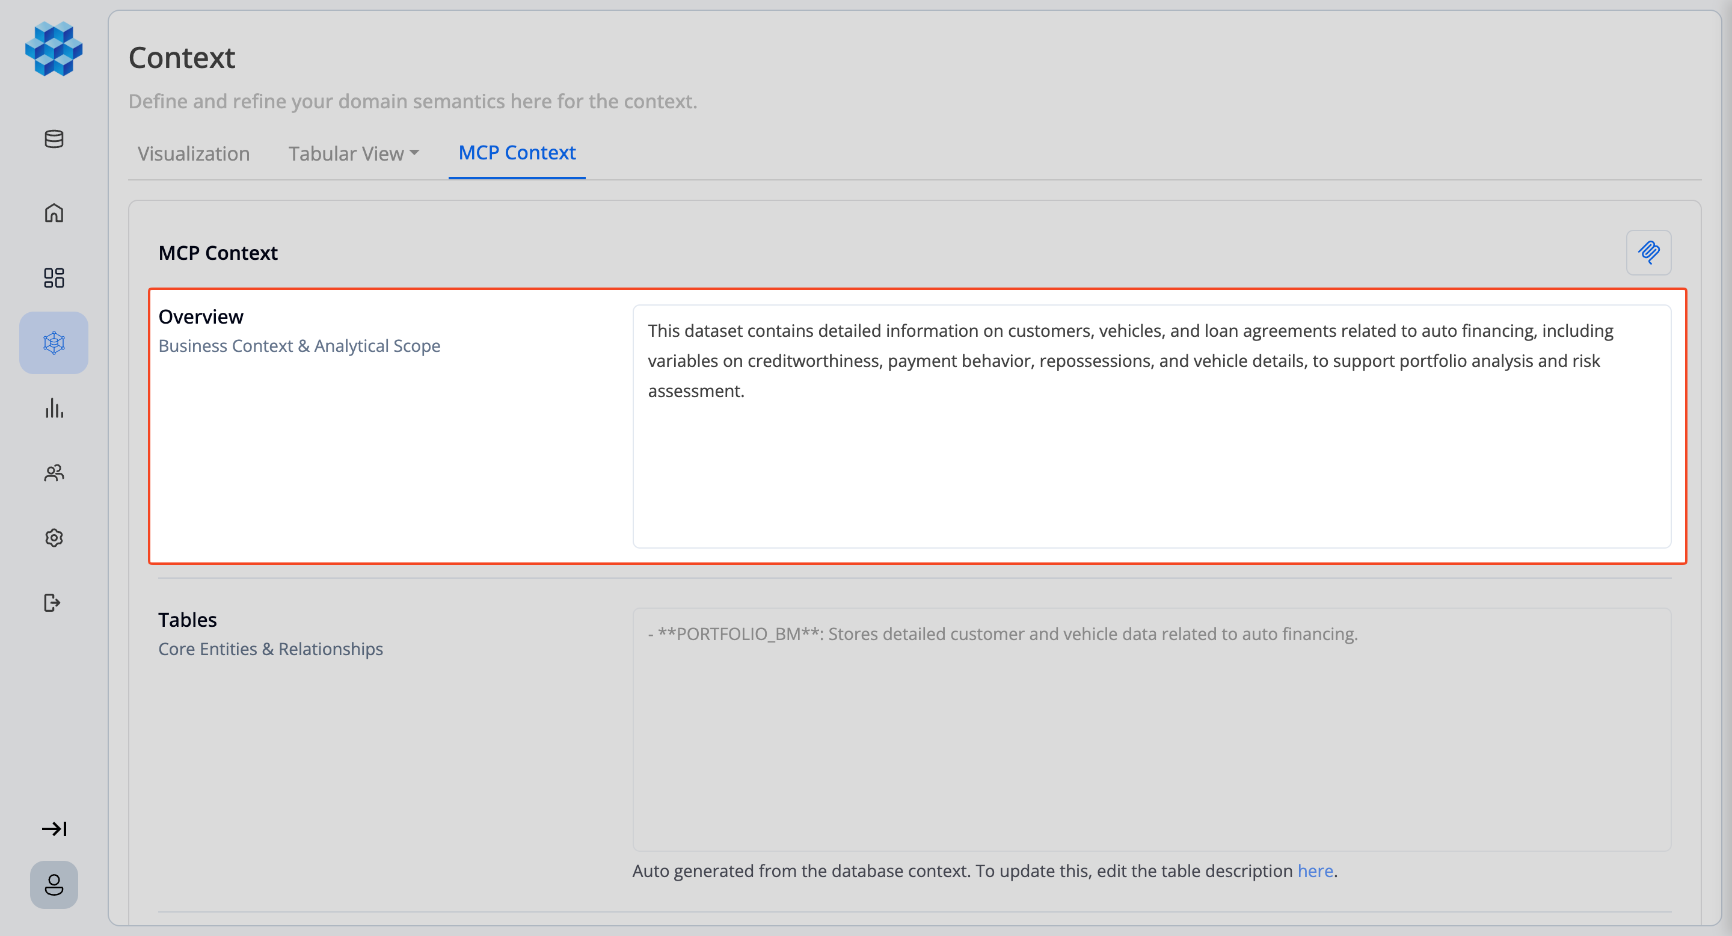The width and height of the screenshot is (1732, 936).
Task: Open the settings gear icon
Action: point(54,538)
